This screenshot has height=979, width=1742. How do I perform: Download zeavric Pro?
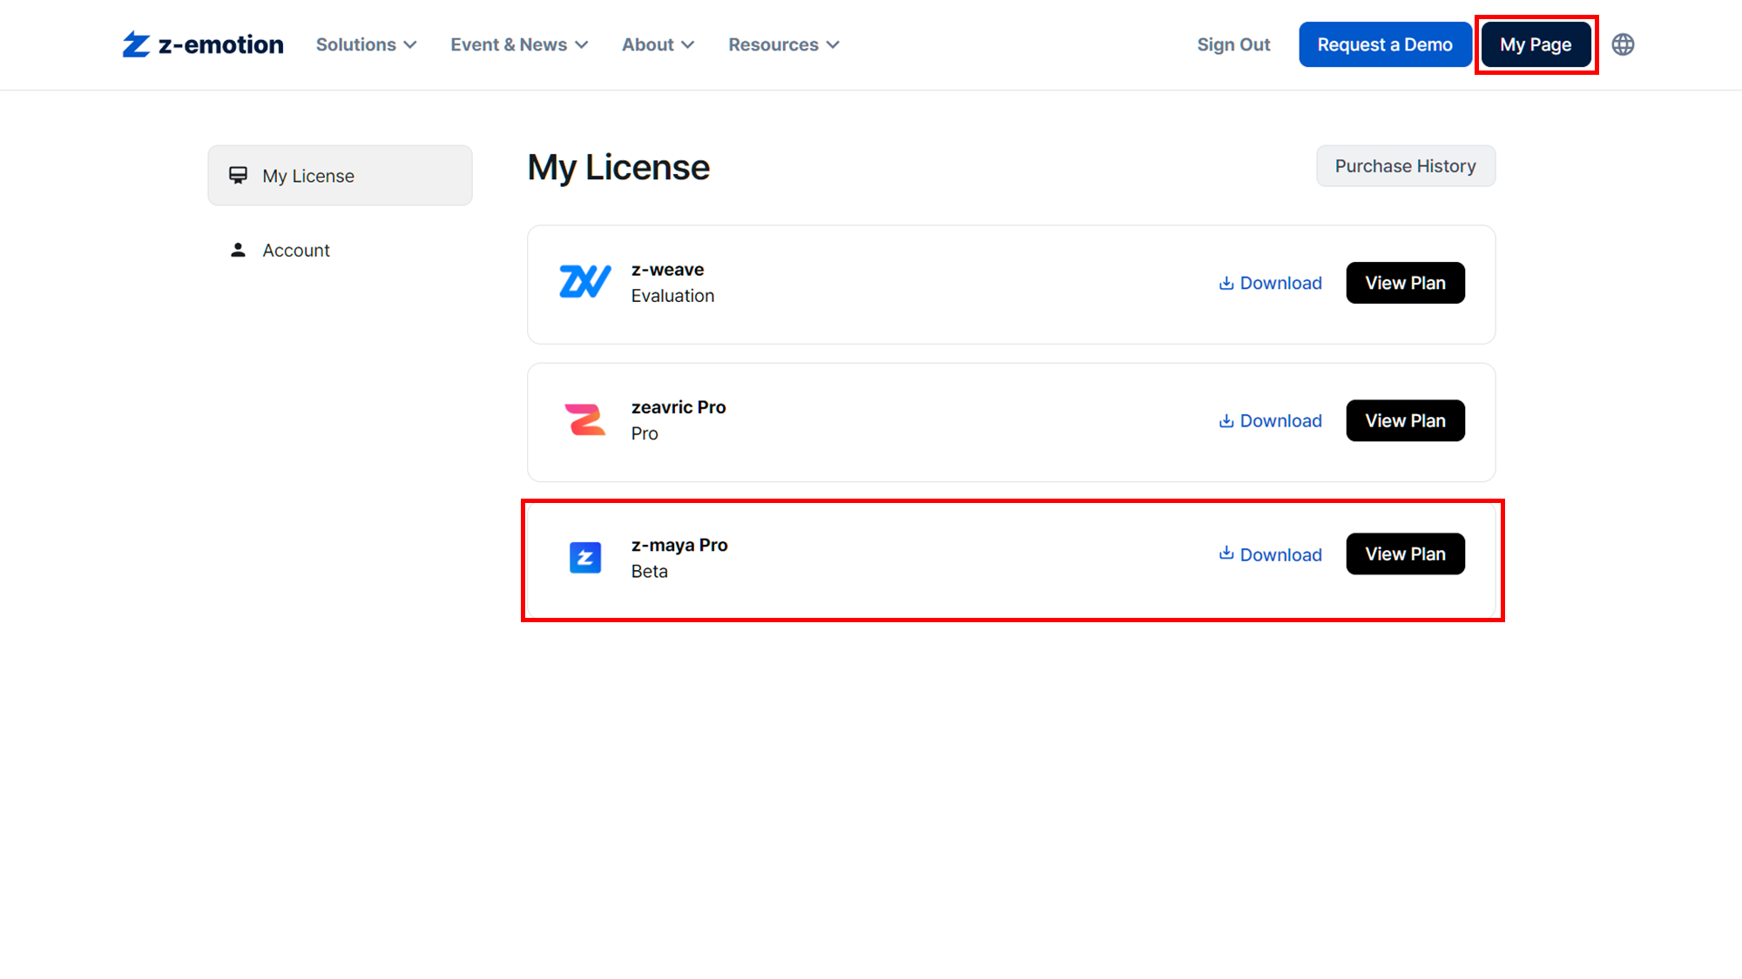(1270, 421)
